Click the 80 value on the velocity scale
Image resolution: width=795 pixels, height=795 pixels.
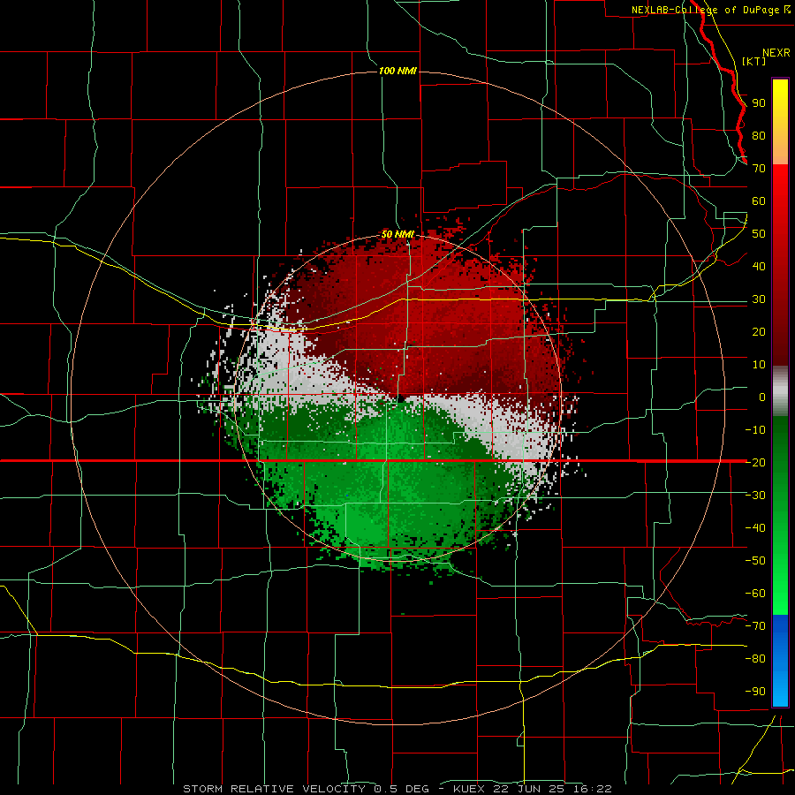tap(759, 136)
